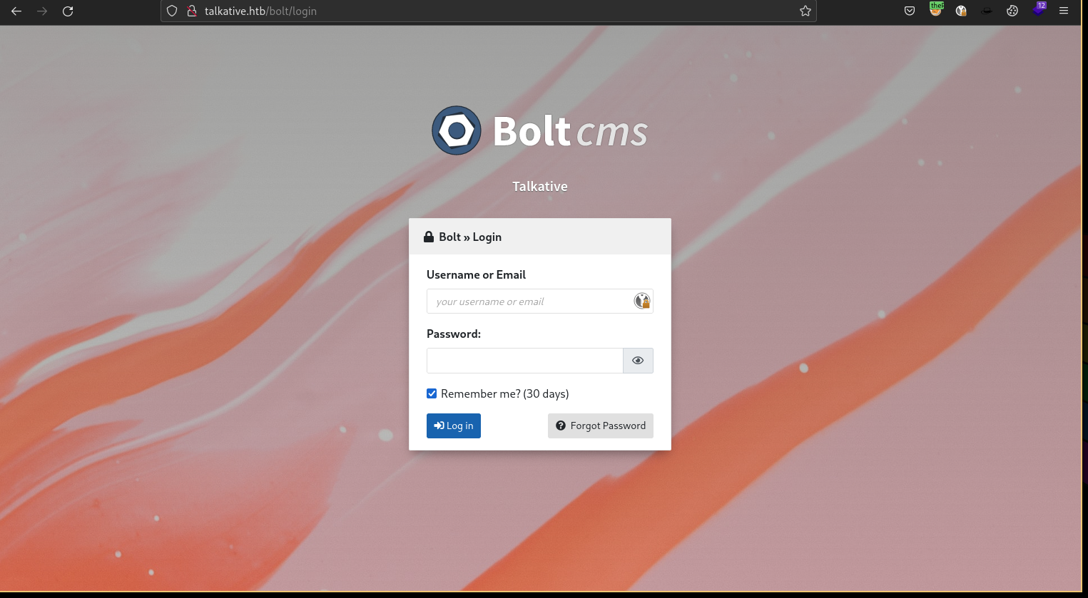Open the purple extension with badge 12
Image resolution: width=1088 pixels, height=598 pixels.
tap(1038, 11)
